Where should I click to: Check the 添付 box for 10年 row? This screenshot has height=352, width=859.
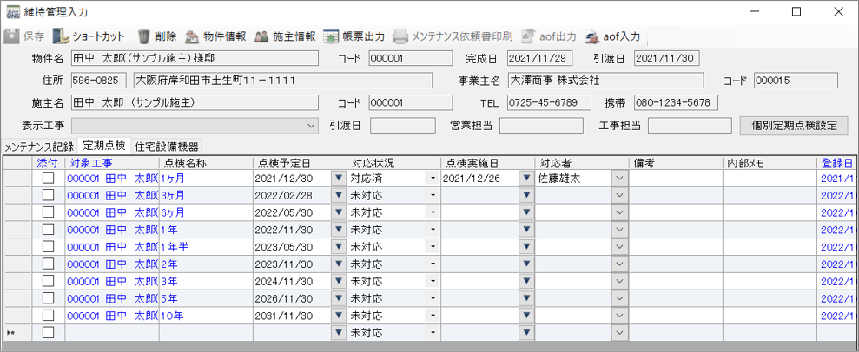pyautogui.click(x=49, y=316)
